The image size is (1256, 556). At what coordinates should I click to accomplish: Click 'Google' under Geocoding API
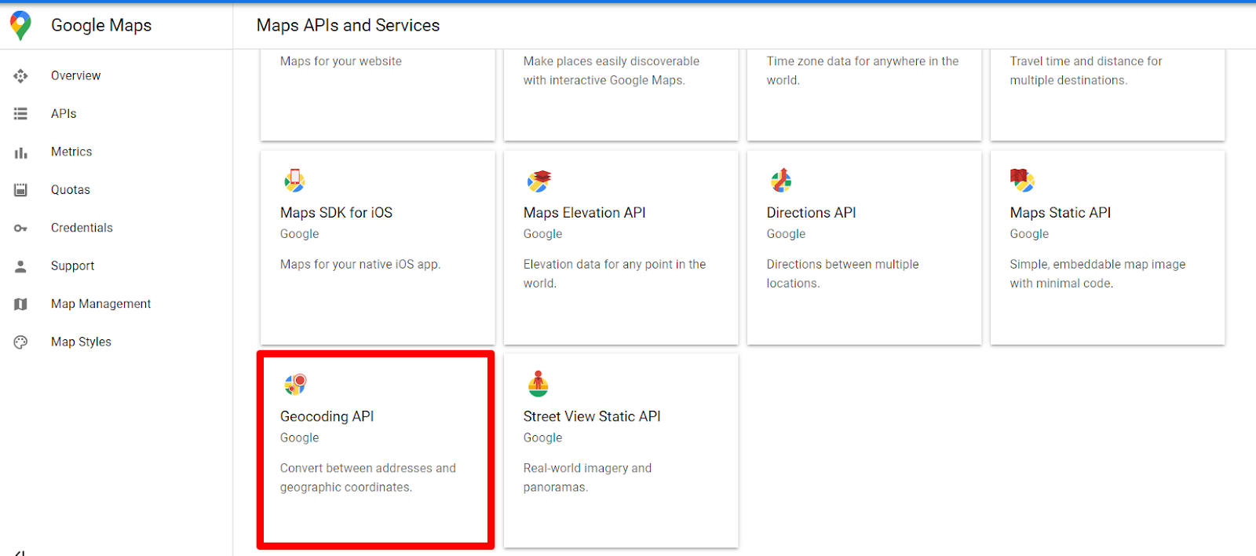[x=299, y=437]
